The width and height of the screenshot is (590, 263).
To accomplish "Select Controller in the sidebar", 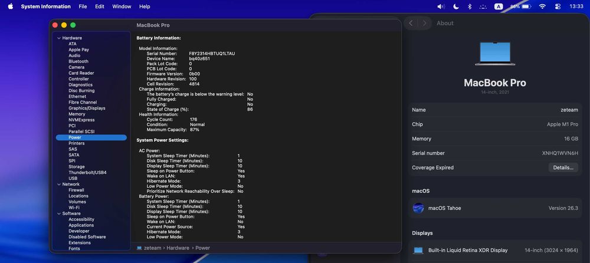I will tap(78, 79).
